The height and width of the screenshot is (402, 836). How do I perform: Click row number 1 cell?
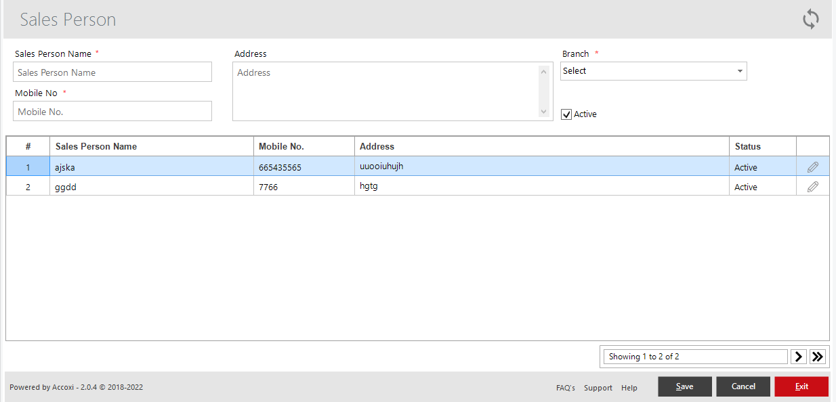point(28,166)
